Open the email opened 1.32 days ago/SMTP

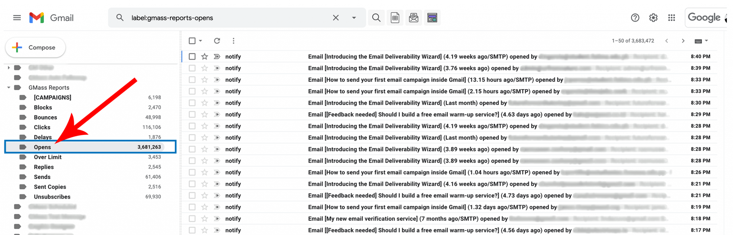coord(450,207)
